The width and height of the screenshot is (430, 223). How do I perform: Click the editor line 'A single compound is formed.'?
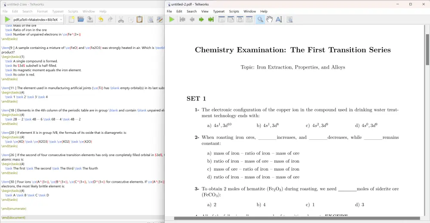pyautogui.click(x=31, y=61)
